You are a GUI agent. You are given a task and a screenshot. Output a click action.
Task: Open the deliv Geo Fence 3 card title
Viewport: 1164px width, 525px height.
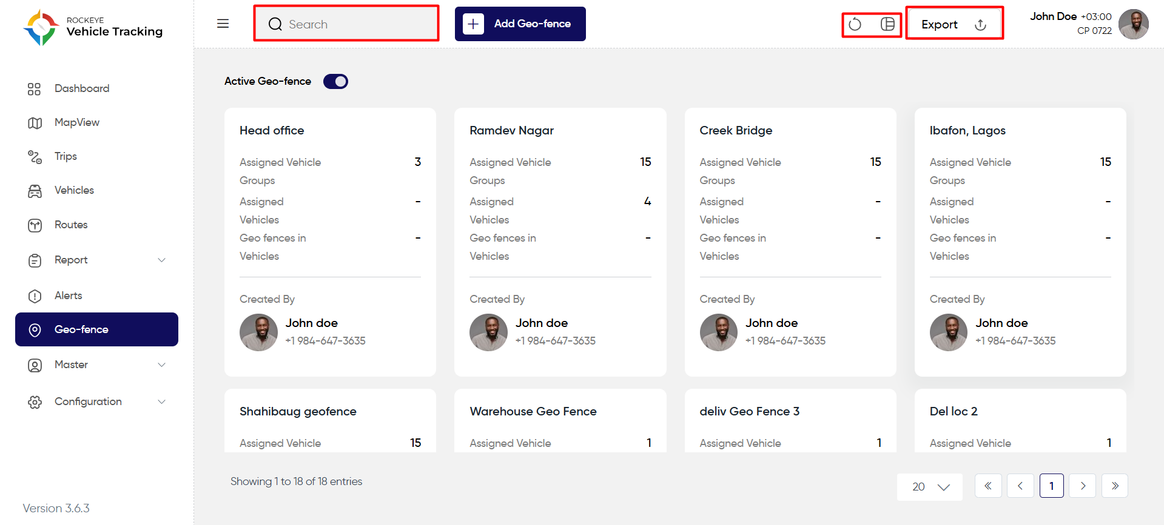tap(750, 411)
